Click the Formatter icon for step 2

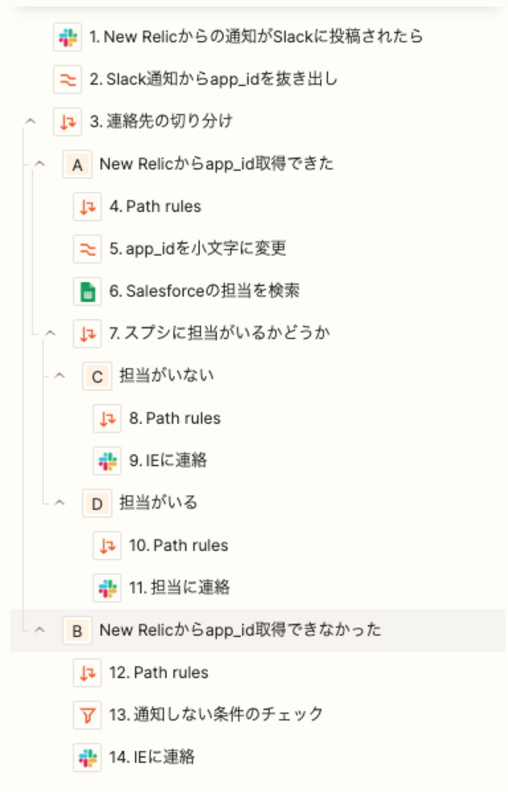coord(68,79)
